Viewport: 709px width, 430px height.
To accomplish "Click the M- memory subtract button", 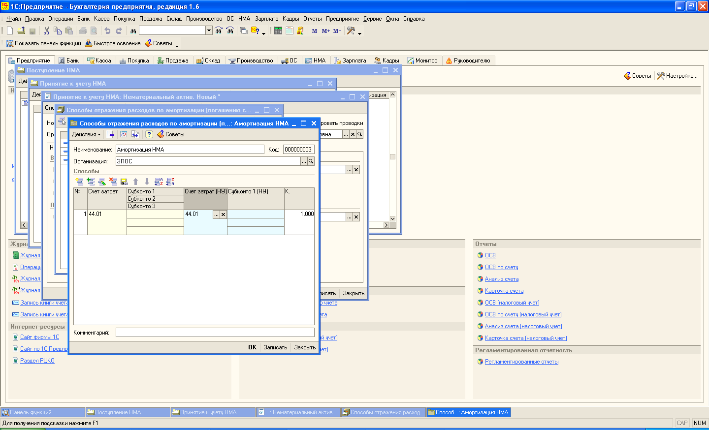I will [337, 31].
